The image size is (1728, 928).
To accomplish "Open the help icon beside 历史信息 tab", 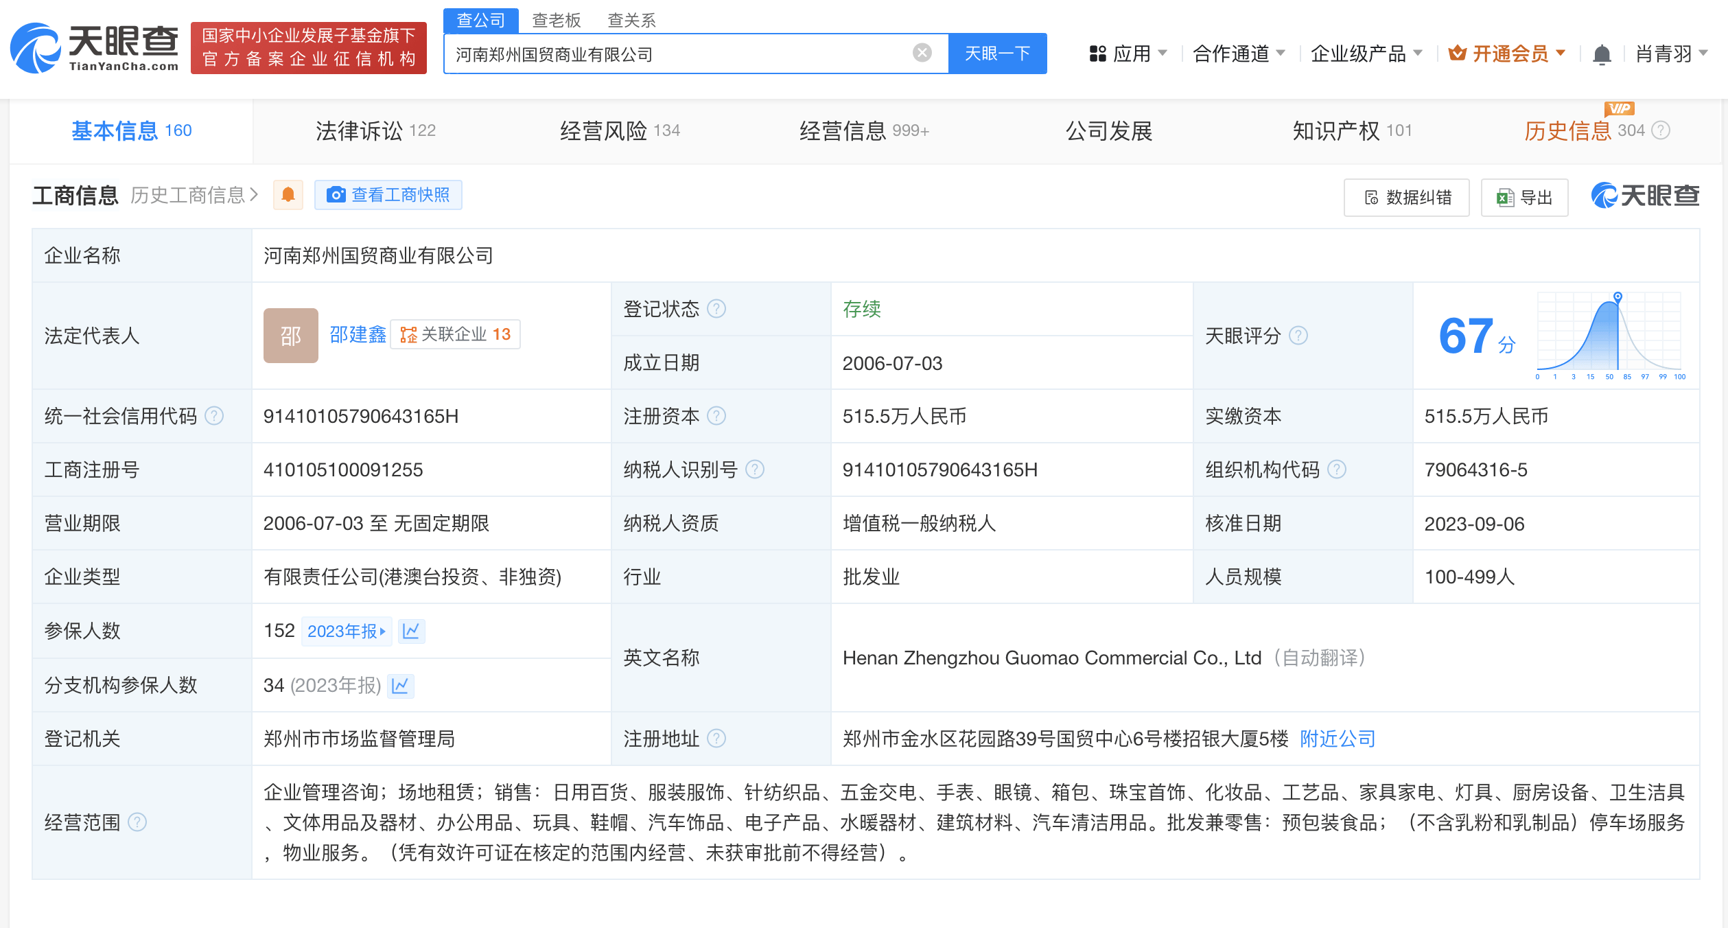I will [1660, 130].
